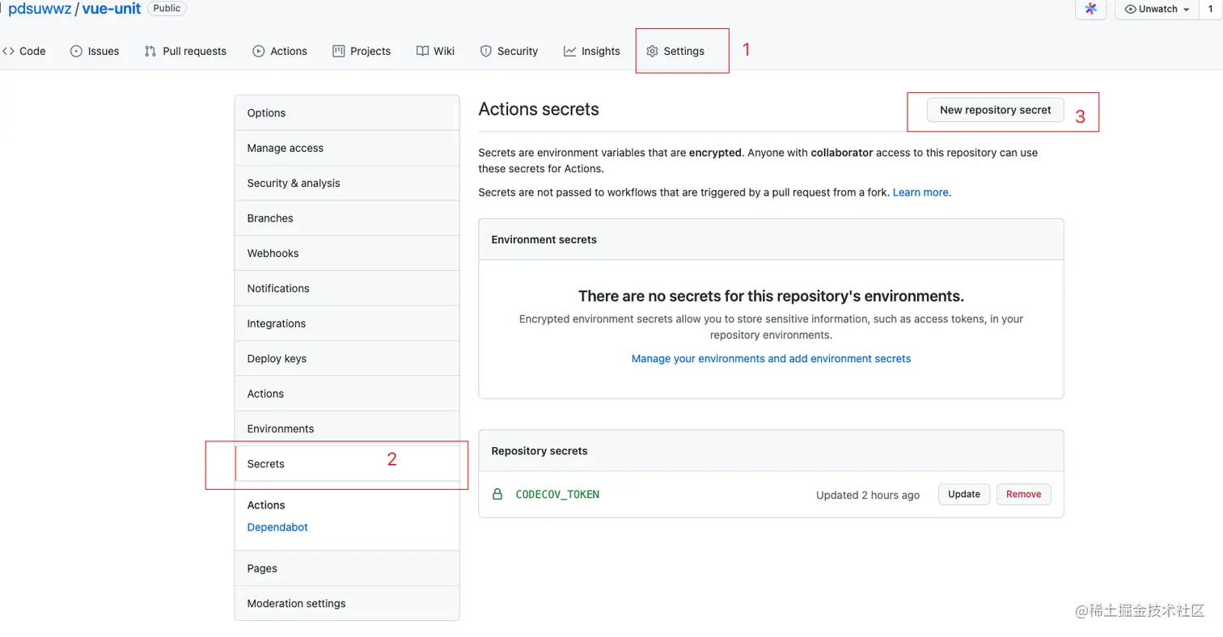Click the Wiki book icon
Screen dimensions: 1223x637
pos(422,51)
